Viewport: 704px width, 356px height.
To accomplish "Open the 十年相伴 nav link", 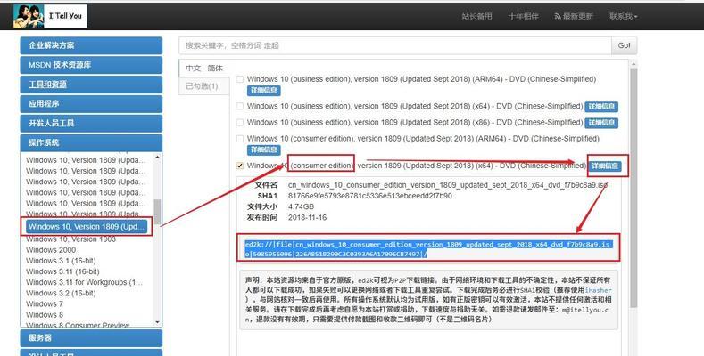I will click(524, 16).
